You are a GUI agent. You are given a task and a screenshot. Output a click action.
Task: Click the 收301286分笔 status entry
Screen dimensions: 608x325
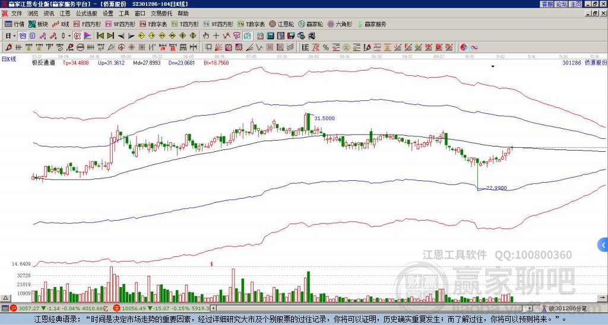pyautogui.click(x=568, y=308)
